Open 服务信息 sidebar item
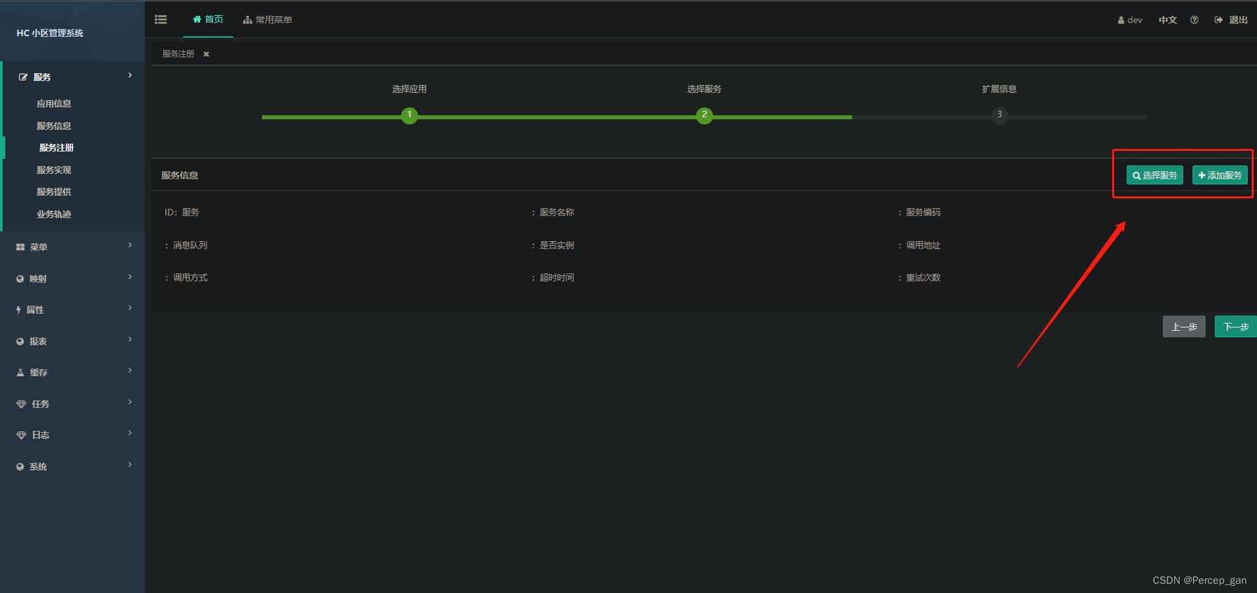The image size is (1257, 593). tap(54, 126)
